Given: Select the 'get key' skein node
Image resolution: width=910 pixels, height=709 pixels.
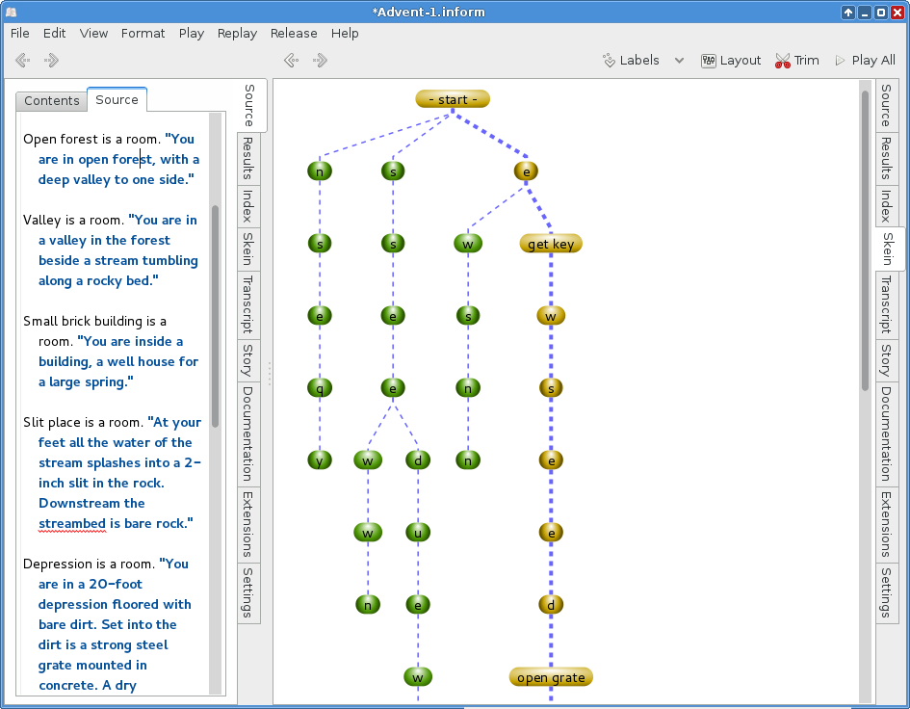Looking at the screenshot, I should tap(551, 244).
